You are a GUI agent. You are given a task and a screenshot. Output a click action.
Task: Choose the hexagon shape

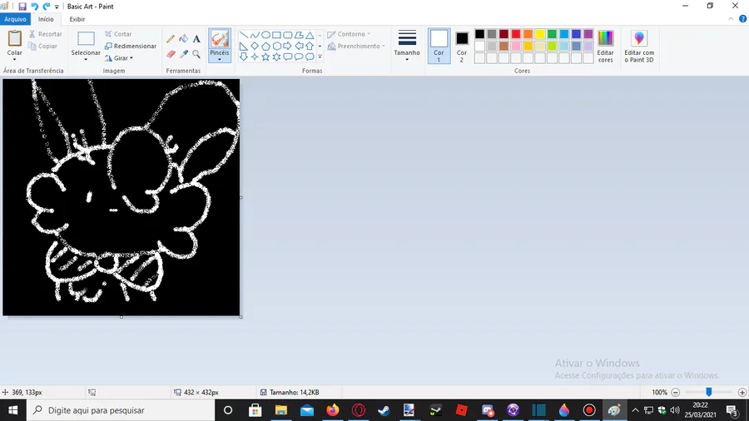(x=276, y=46)
